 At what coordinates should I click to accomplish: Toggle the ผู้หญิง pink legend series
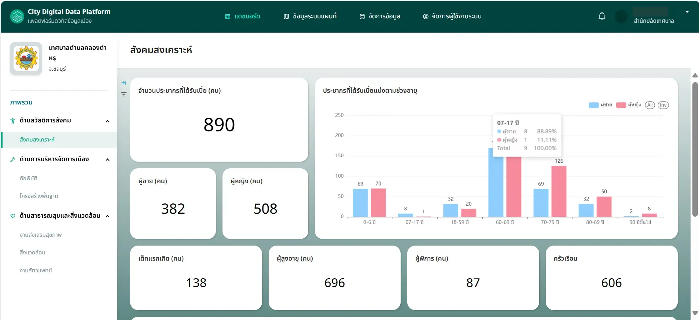(x=628, y=105)
